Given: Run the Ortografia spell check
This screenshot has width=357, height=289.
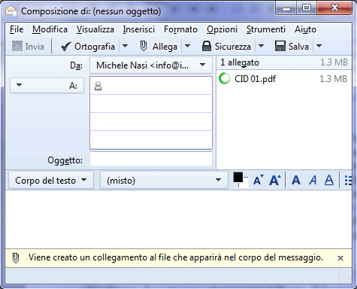Looking at the screenshot, I should click(88, 47).
